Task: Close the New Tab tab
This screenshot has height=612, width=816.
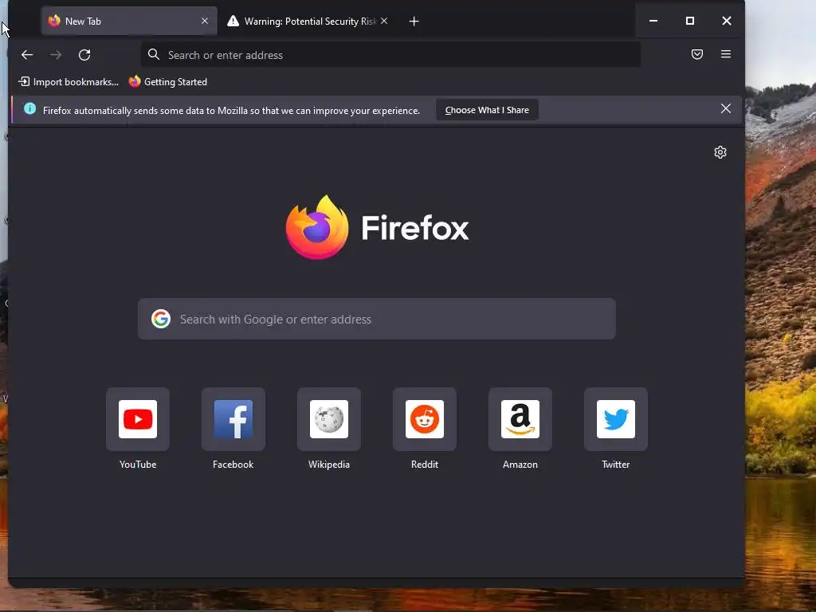Action: [205, 21]
